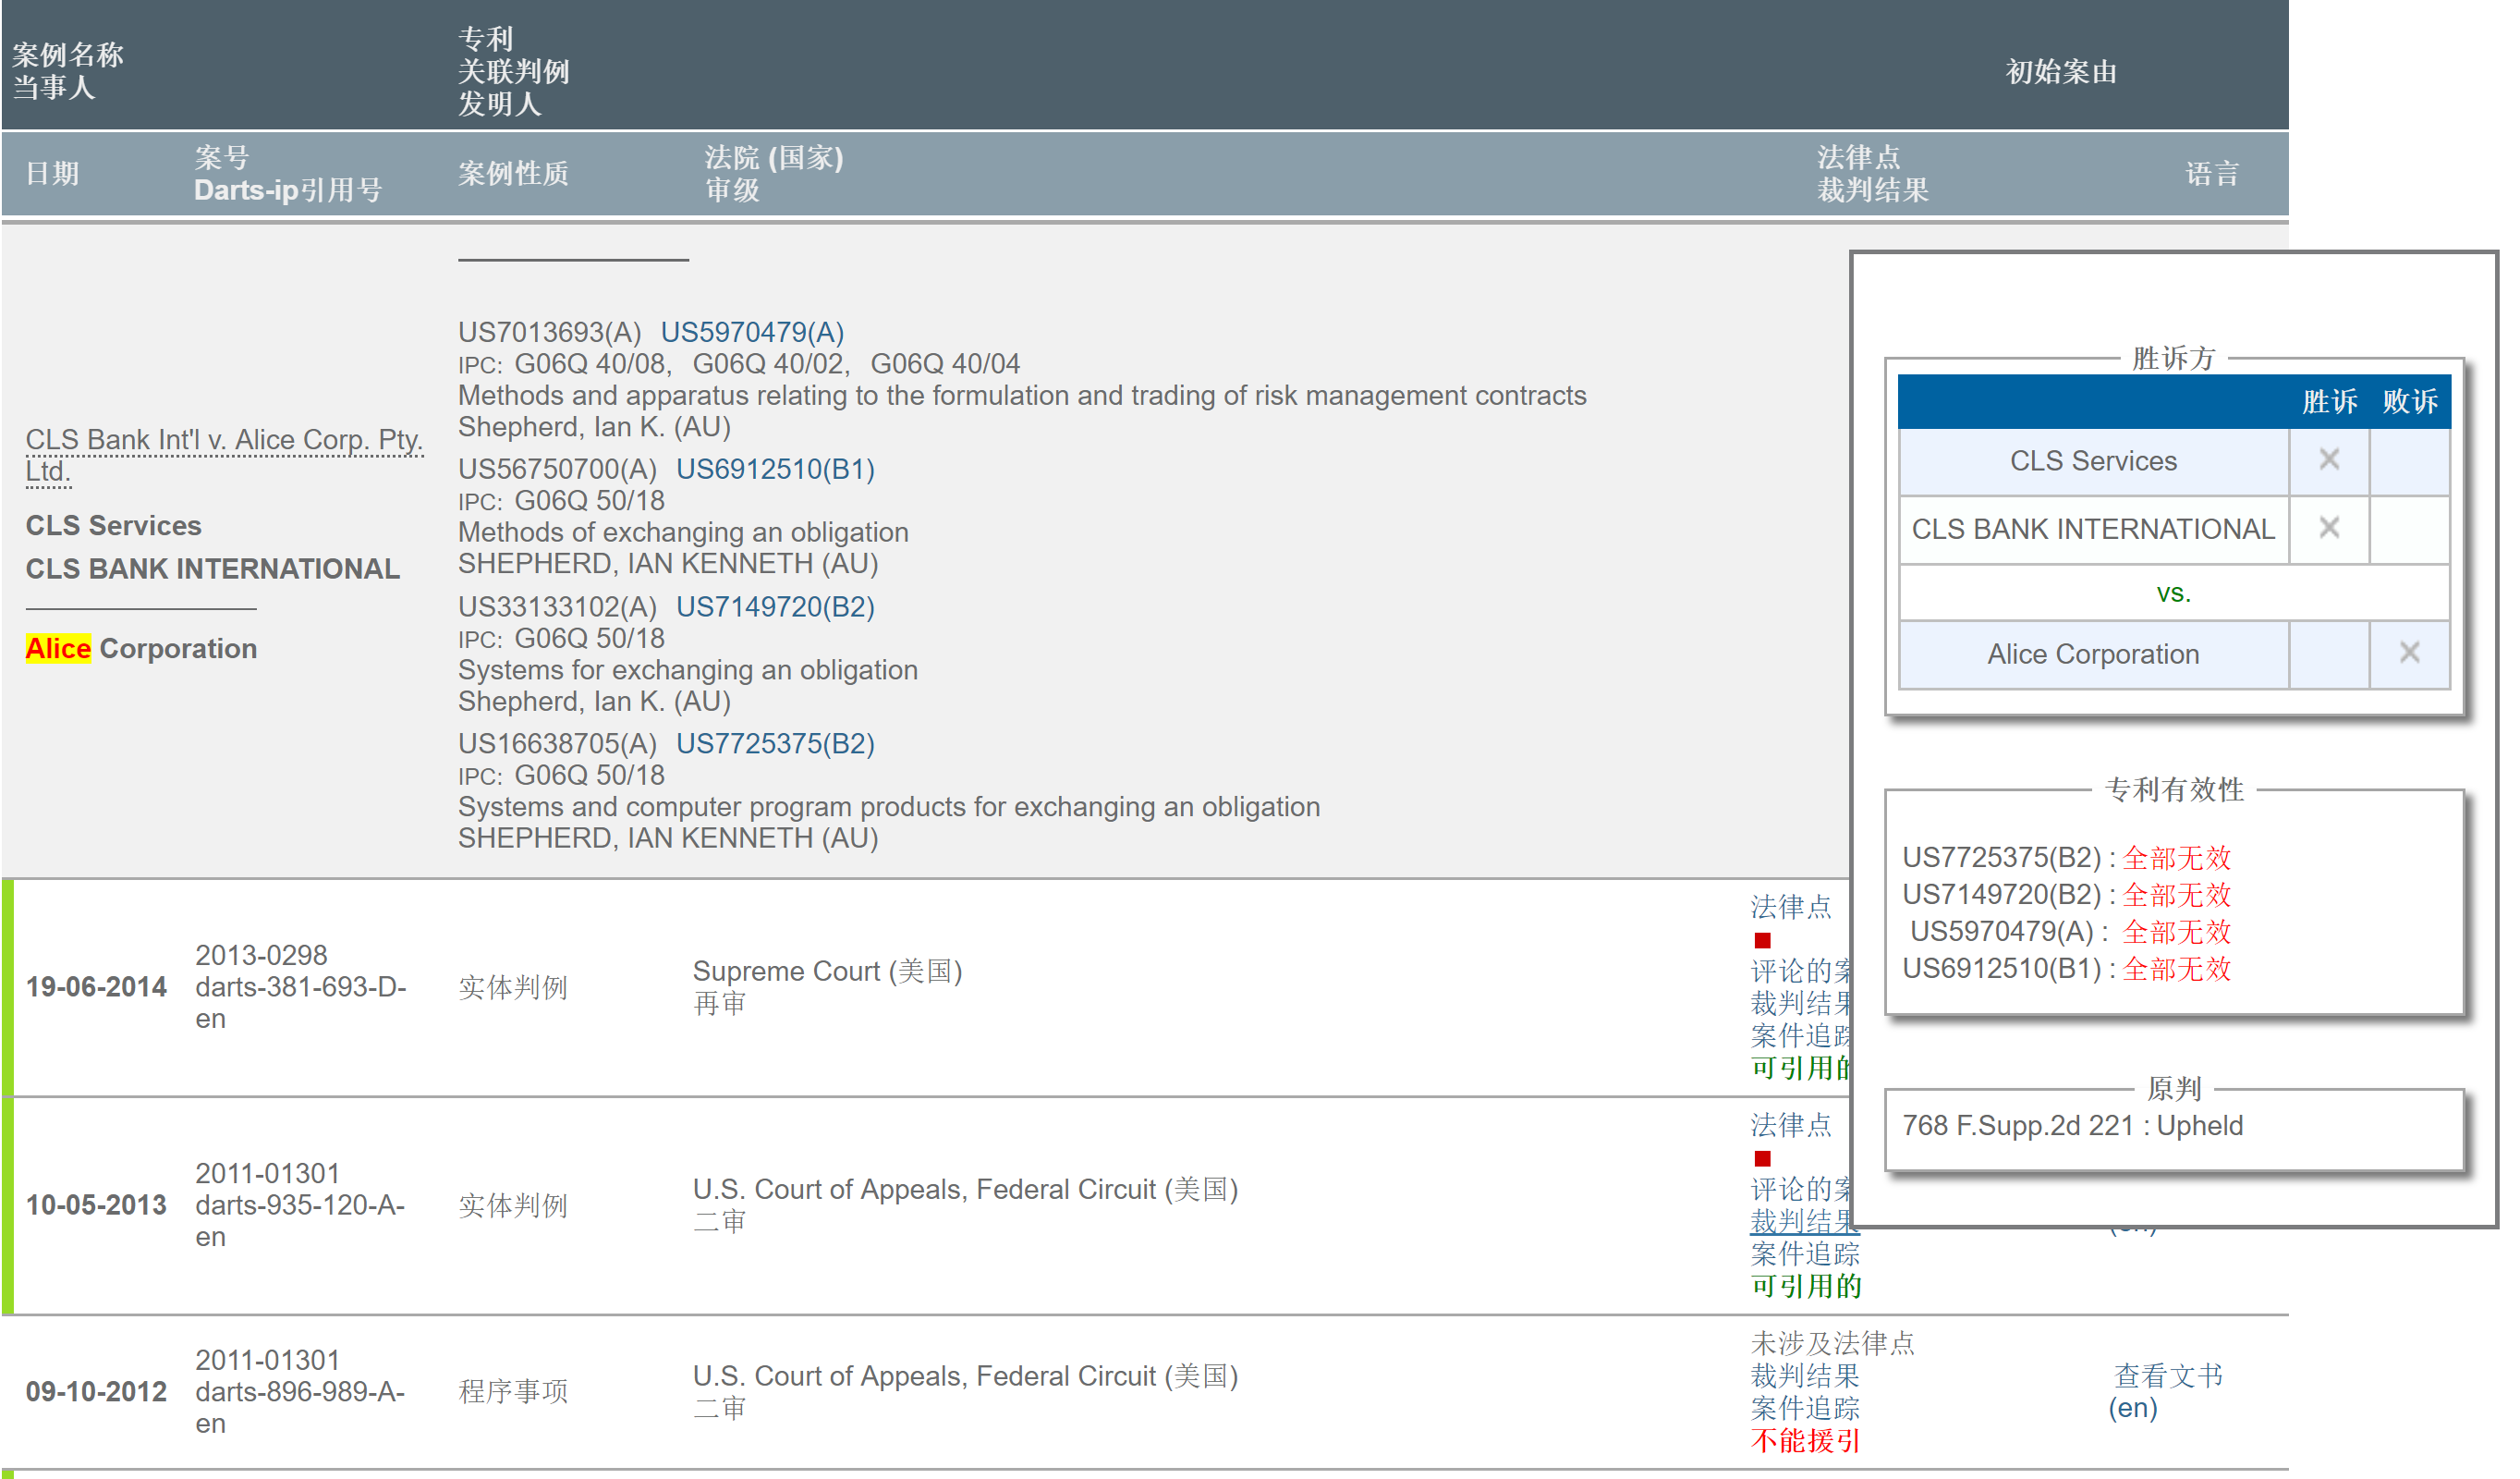Click red square marker in 10-05-2013 row

pos(1763,1159)
